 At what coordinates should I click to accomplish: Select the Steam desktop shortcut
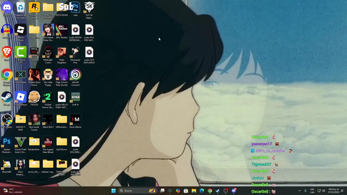(x=7, y=99)
